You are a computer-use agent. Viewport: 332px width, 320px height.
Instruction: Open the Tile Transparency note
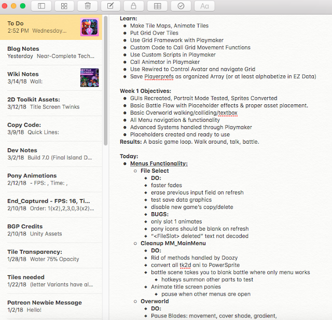point(51,256)
